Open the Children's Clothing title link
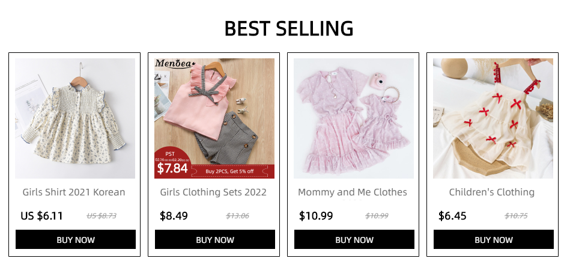 pyautogui.click(x=492, y=192)
